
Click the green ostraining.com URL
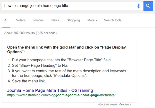click(x=61, y=95)
